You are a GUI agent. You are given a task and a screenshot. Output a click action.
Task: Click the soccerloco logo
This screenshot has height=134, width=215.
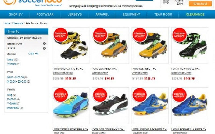33,3
